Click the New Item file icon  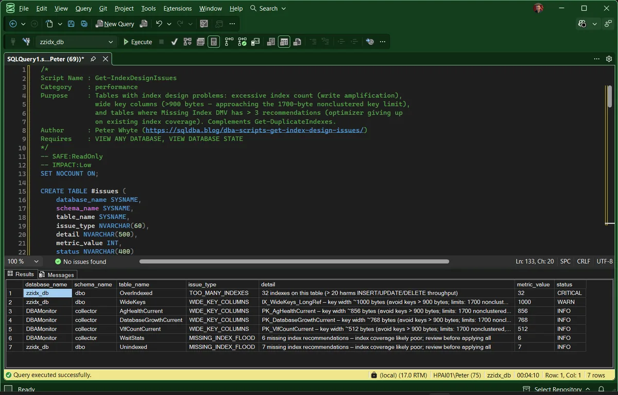click(x=49, y=24)
